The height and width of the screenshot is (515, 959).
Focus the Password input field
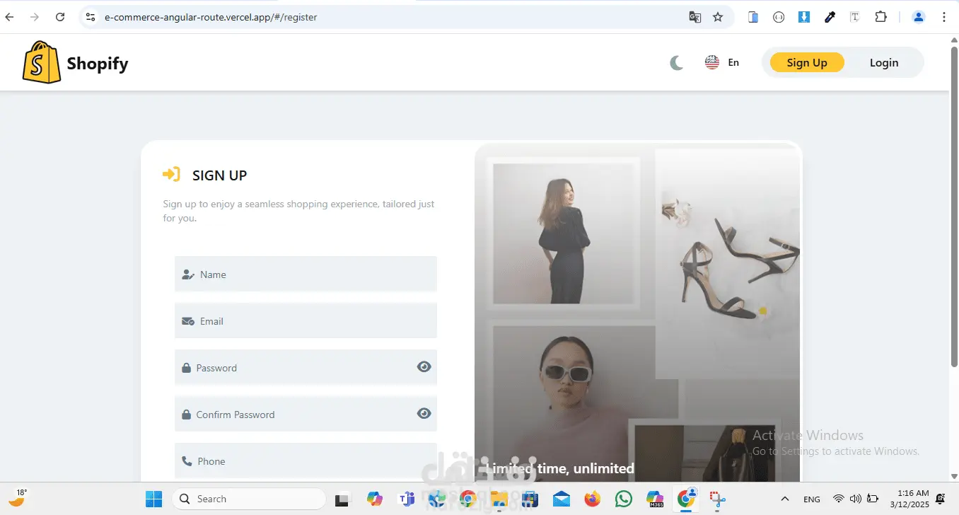[306, 367]
